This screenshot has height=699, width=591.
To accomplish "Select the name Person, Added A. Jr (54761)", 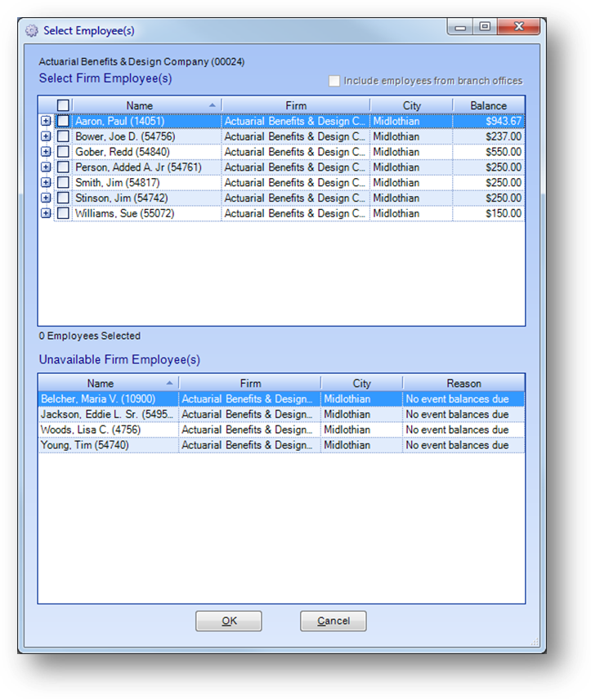I will coord(138,167).
